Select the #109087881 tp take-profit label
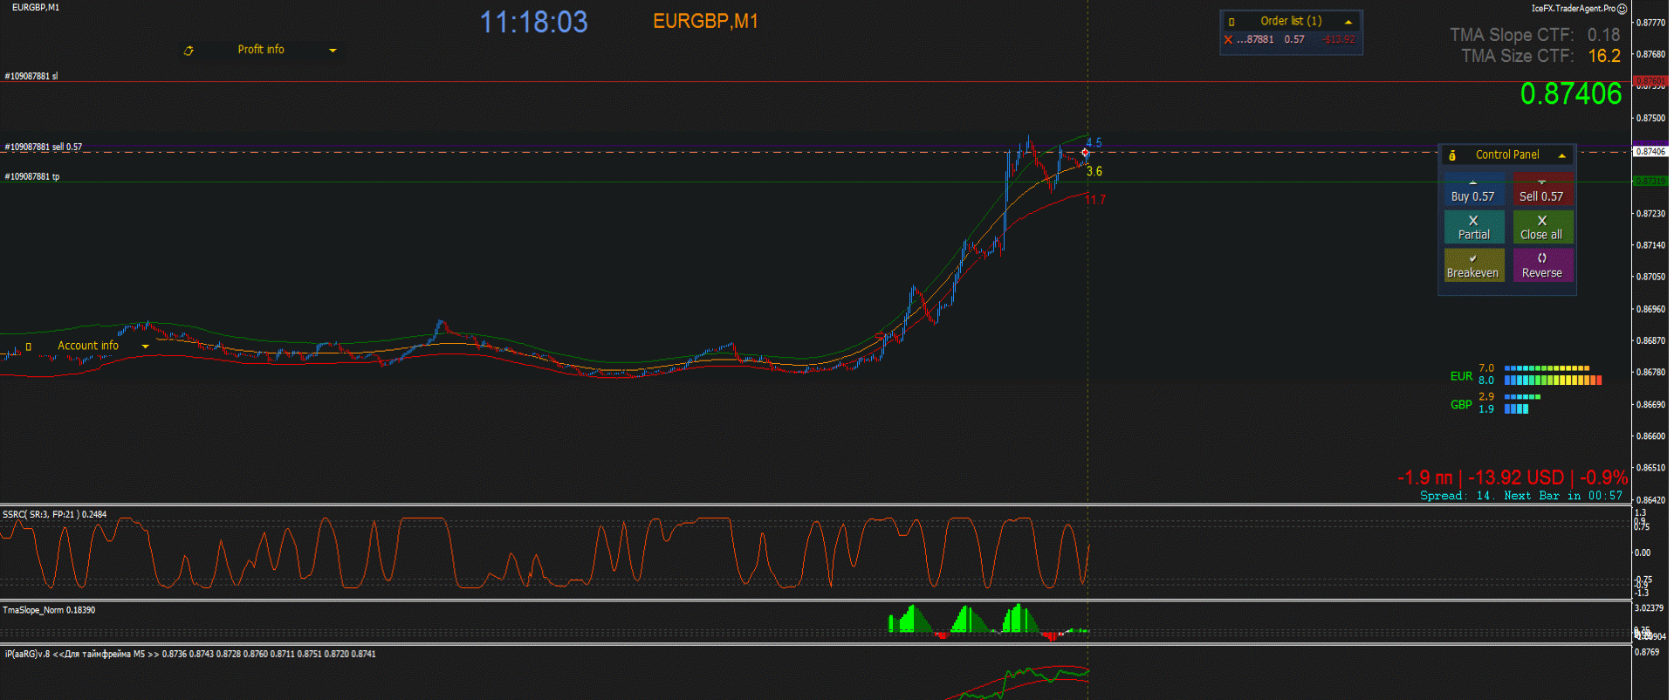The image size is (1674, 700). pos(32,177)
